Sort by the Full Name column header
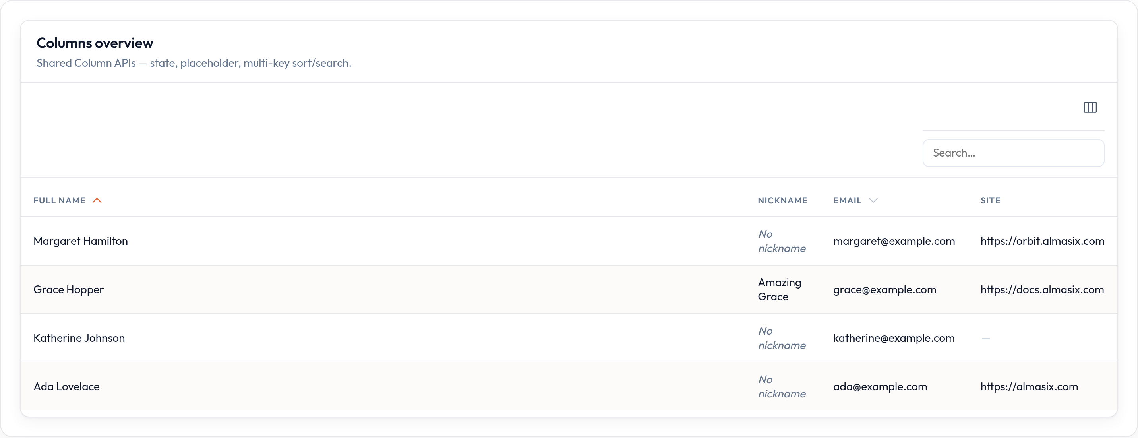Screen dimensions: 1138x438 click(59, 201)
